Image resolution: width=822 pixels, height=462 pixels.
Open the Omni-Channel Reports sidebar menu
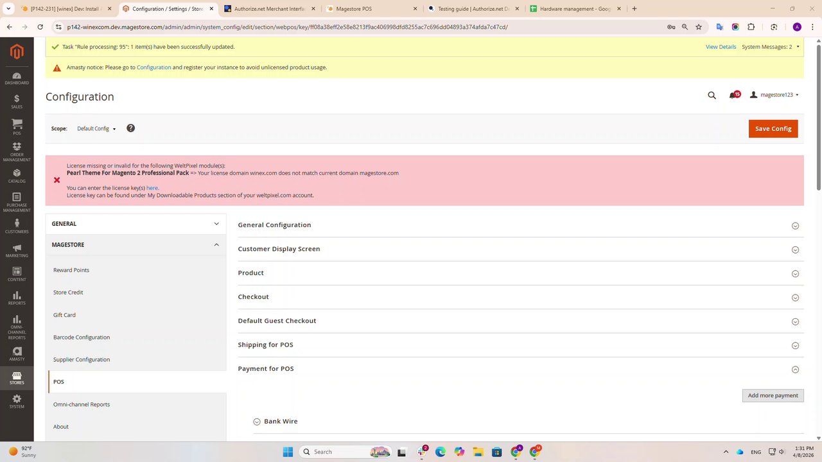tap(17, 327)
